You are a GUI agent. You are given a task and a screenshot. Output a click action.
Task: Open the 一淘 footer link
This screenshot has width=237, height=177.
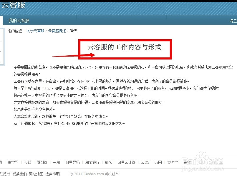tap(56, 162)
